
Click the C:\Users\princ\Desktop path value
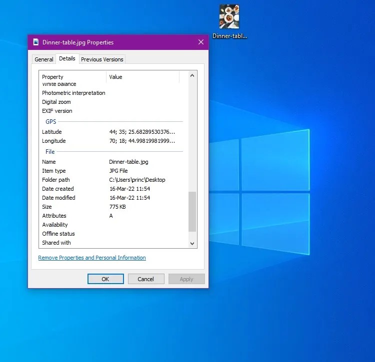click(137, 180)
